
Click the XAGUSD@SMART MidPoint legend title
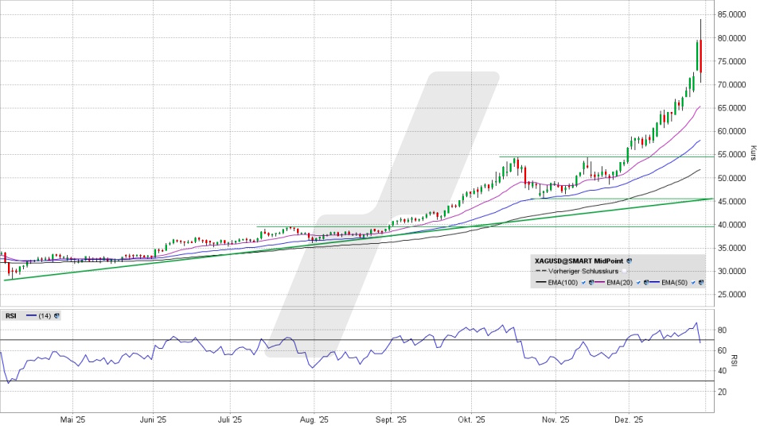tap(579, 260)
